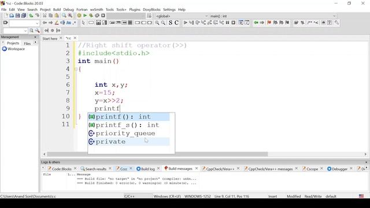
Task: Open the Build log tab
Action: (x=148, y=169)
